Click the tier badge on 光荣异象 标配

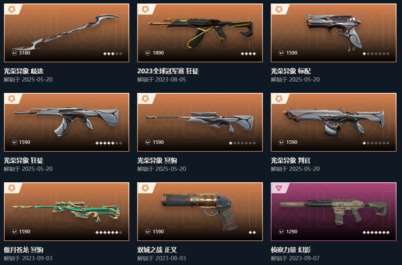[279, 9]
